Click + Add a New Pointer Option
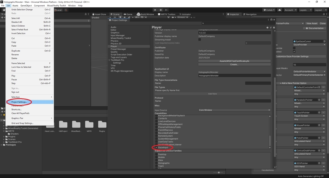Image resolution: width=329 pixels, height=178 pixels. tap(301, 83)
